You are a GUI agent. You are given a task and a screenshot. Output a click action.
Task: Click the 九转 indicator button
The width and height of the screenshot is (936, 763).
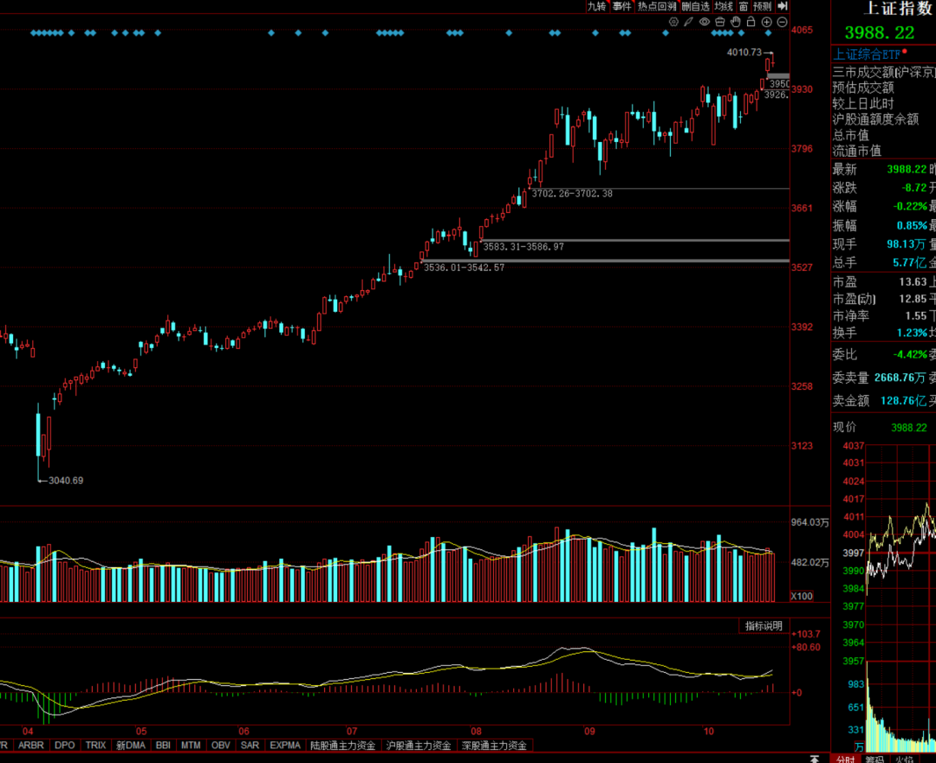tap(596, 6)
